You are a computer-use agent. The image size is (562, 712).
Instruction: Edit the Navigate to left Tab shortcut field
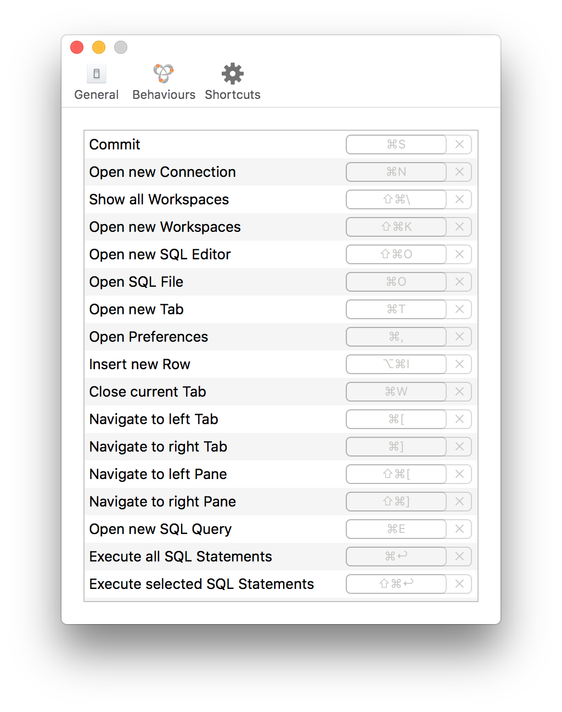click(396, 419)
